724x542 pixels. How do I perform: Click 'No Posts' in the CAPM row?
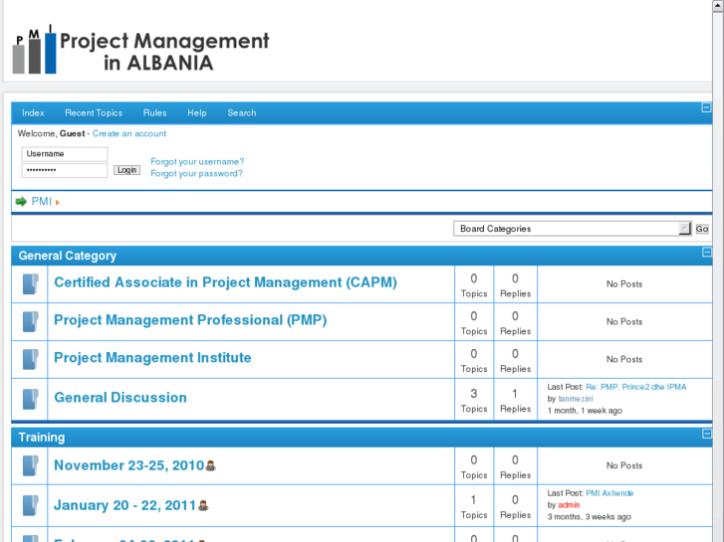point(624,284)
